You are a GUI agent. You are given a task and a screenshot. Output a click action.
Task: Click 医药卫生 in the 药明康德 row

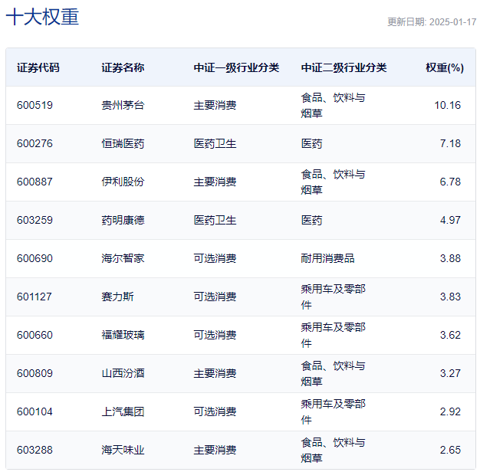tap(215, 220)
